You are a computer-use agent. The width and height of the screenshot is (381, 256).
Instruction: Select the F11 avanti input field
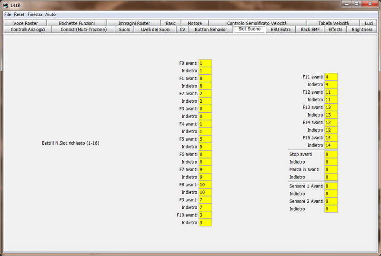[x=331, y=77]
